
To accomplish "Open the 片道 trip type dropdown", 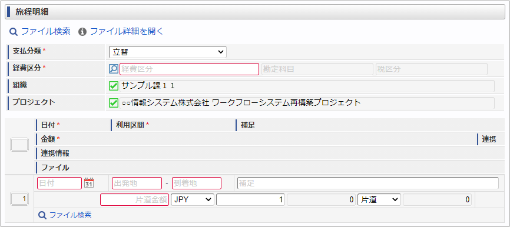I will pyautogui.click(x=379, y=200).
